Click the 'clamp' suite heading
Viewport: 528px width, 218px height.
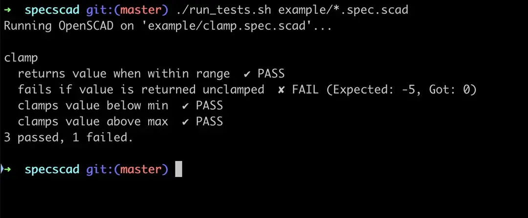point(21,58)
